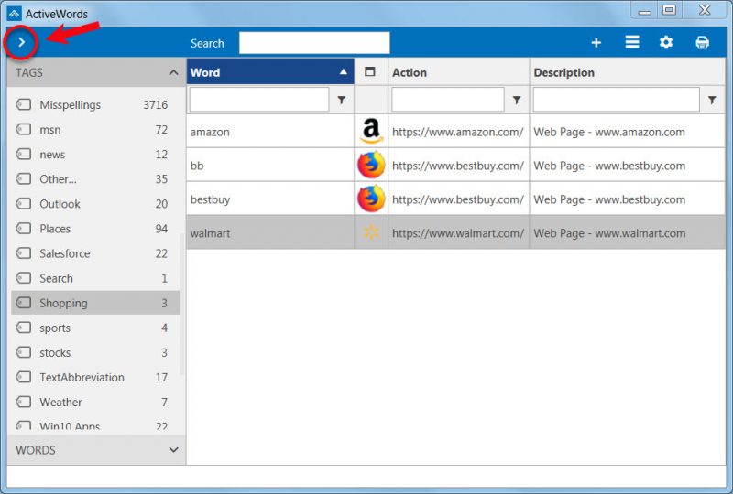Click the Firefox icon in bb row

pos(371,165)
